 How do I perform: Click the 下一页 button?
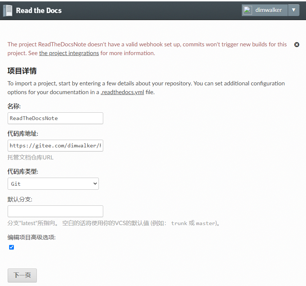22,275
